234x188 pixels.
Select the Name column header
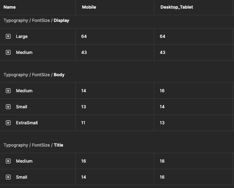[x=38, y=7]
